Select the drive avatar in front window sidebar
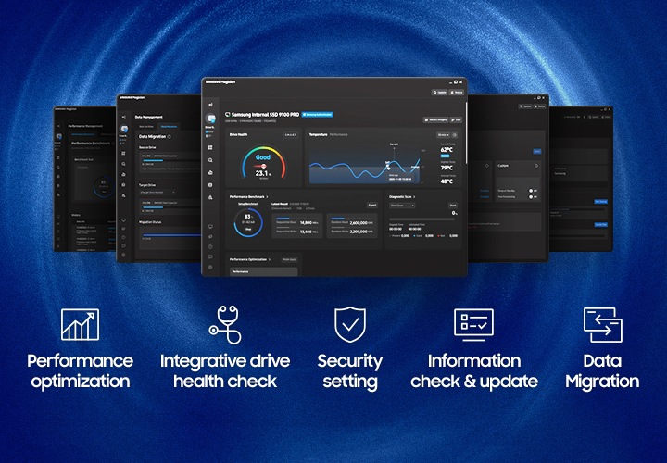The height and width of the screenshot is (463, 667). tap(210, 119)
